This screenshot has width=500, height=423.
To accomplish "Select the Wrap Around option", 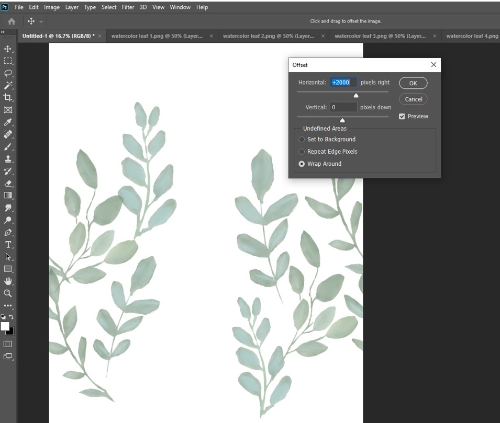I will [x=302, y=164].
